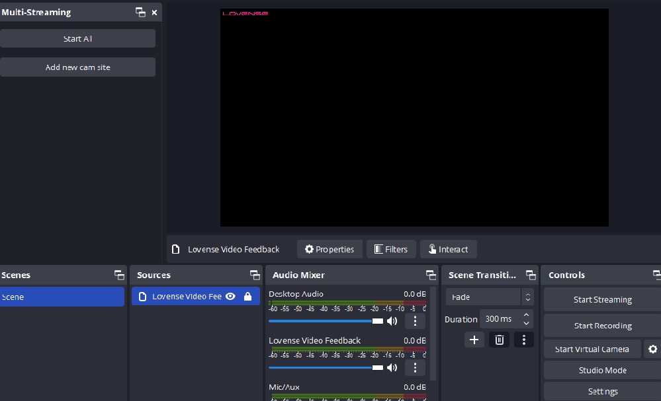Decrease Duration value with down arrow

pos(526,323)
